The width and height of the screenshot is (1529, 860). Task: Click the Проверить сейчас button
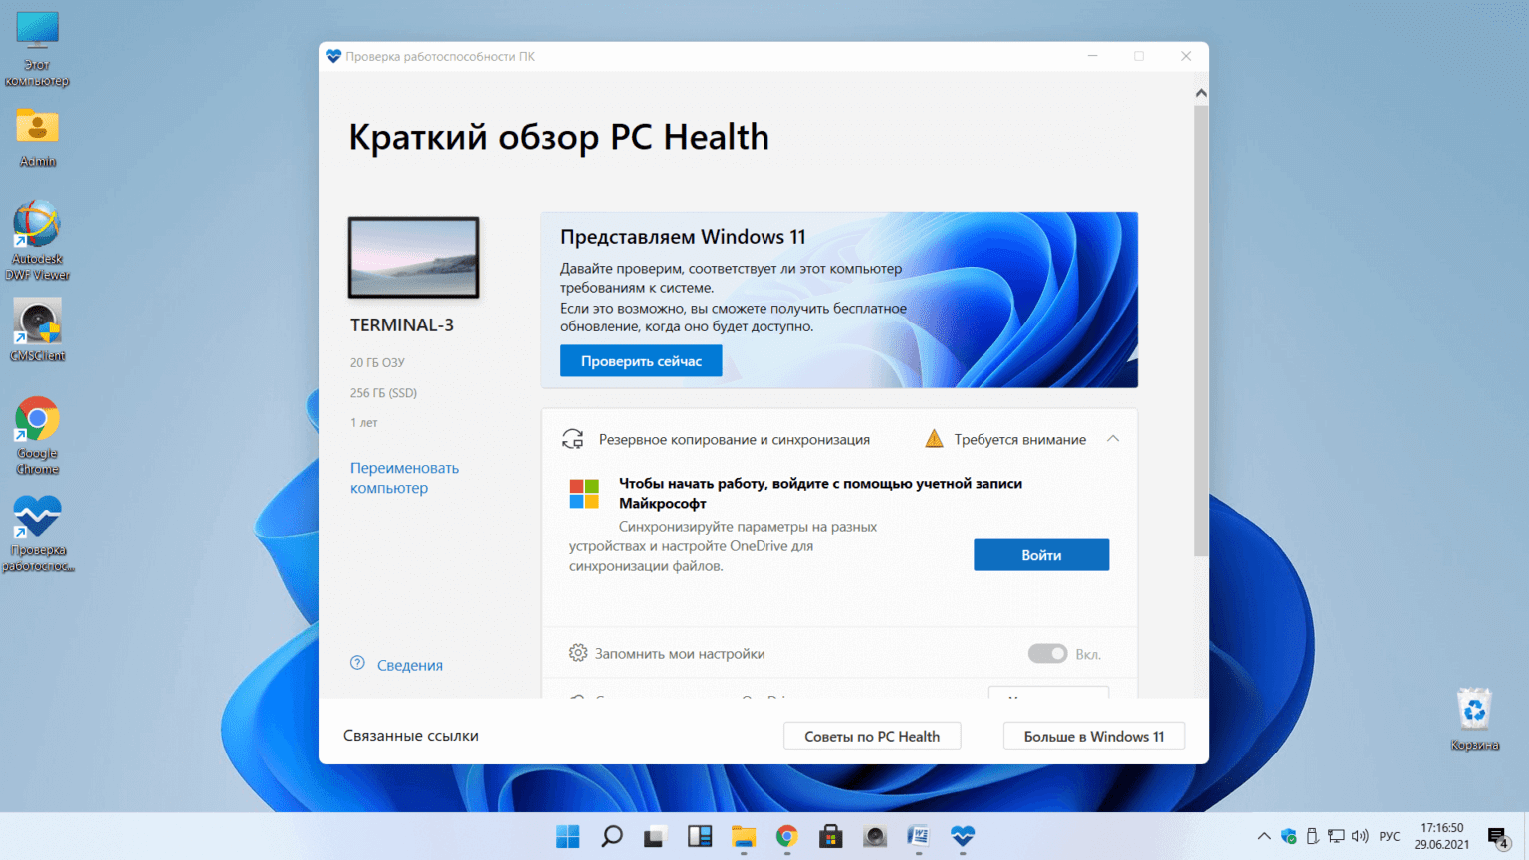pyautogui.click(x=641, y=361)
